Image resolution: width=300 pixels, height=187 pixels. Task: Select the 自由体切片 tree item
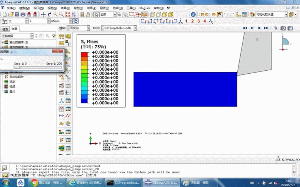pyautogui.click(x=16, y=76)
